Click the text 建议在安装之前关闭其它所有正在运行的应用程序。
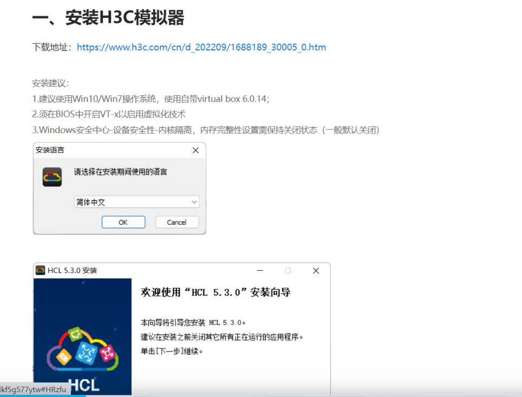 [222, 337]
